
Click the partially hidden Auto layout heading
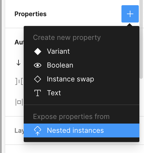pos(19,42)
